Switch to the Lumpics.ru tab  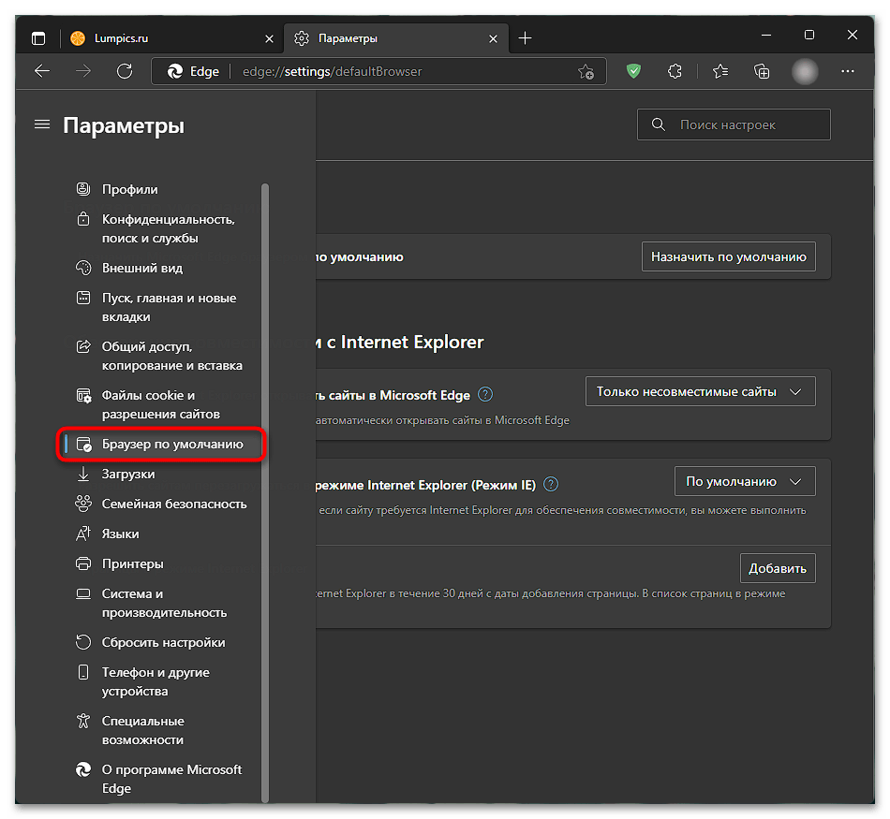171,38
